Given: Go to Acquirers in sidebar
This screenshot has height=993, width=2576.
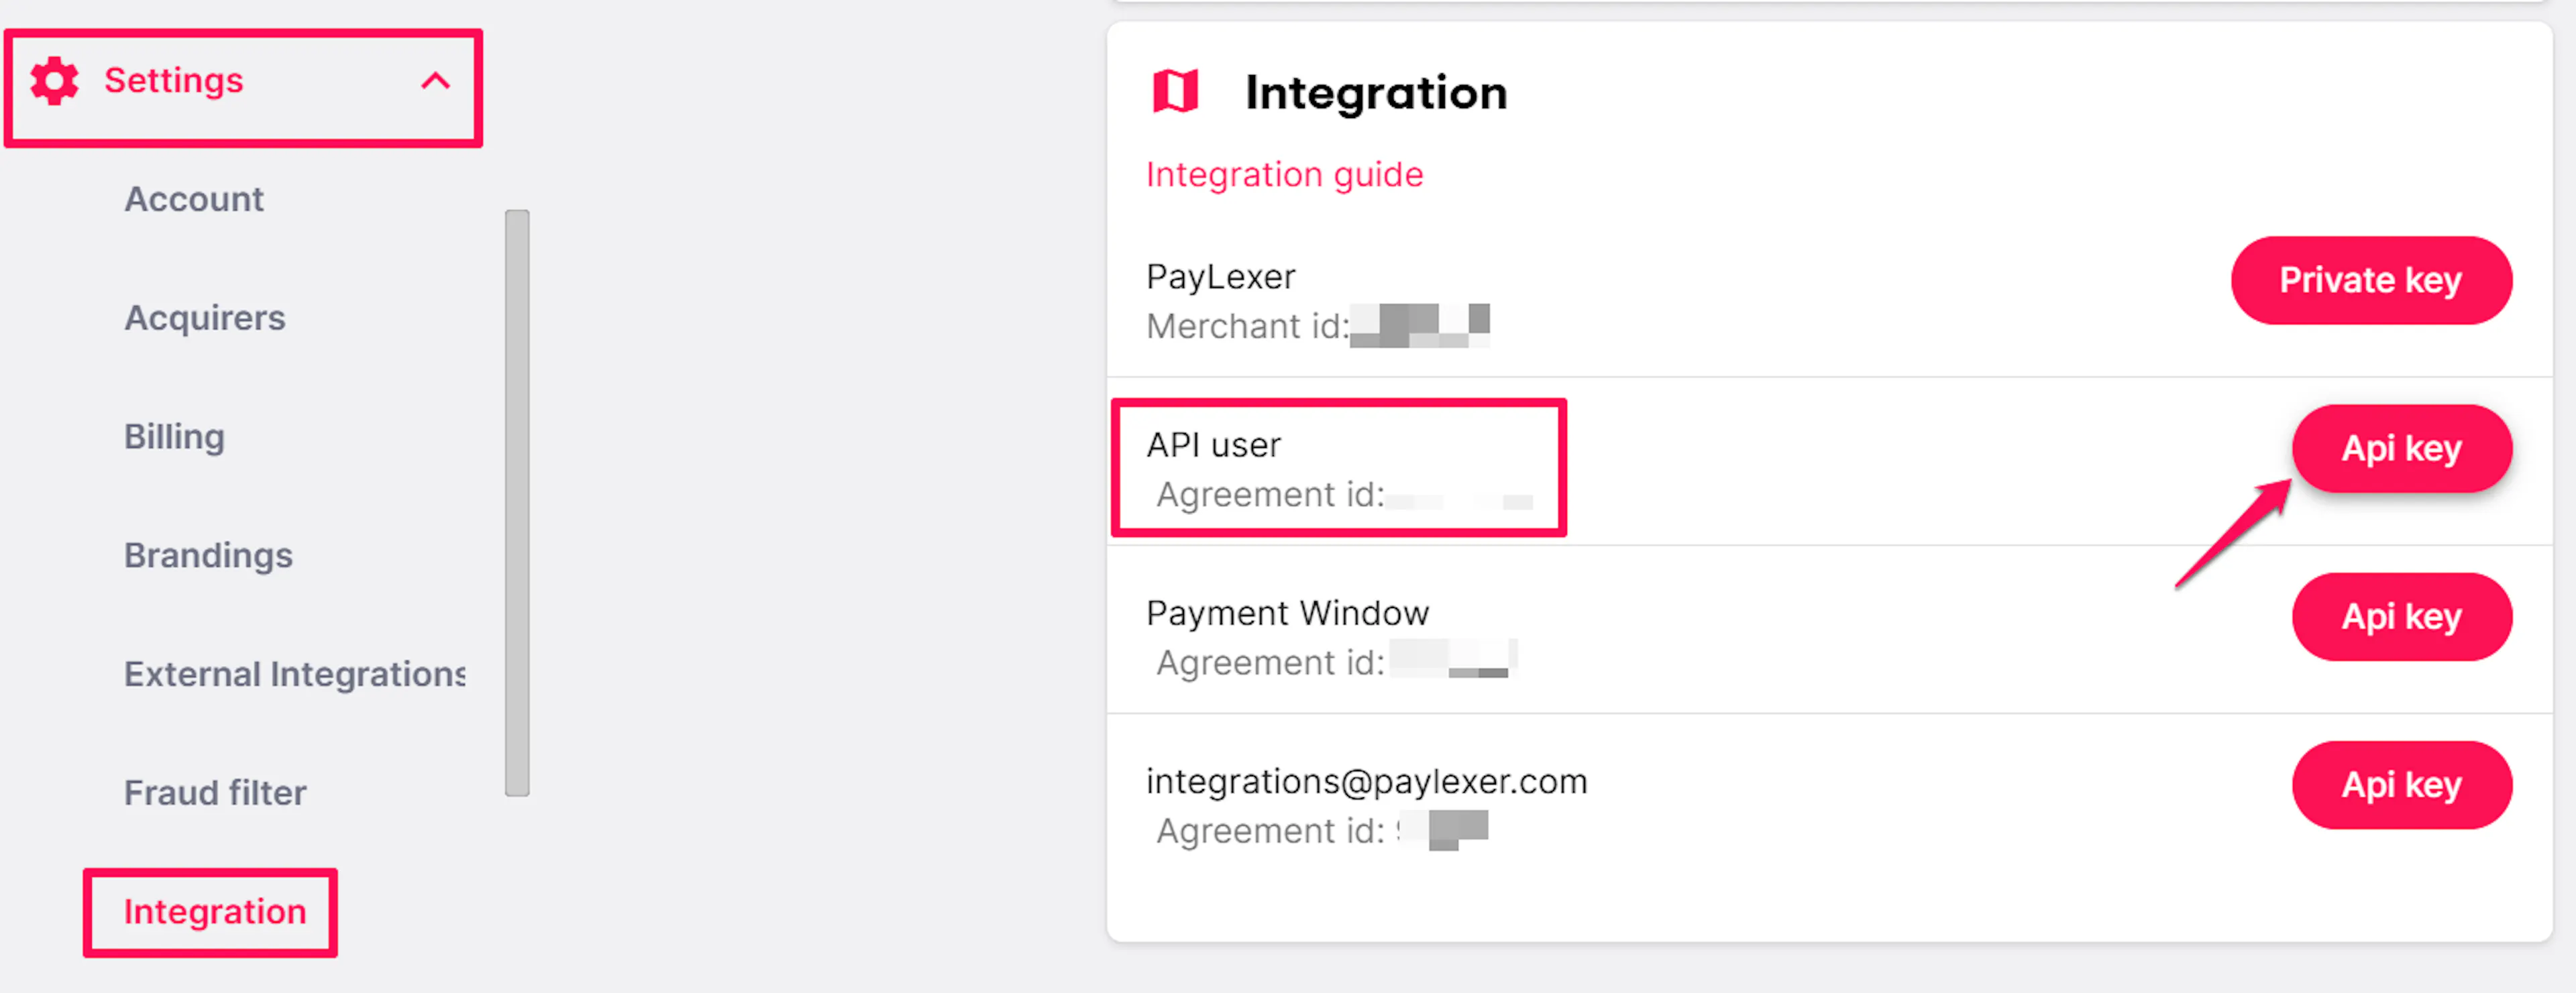Looking at the screenshot, I should coord(205,318).
